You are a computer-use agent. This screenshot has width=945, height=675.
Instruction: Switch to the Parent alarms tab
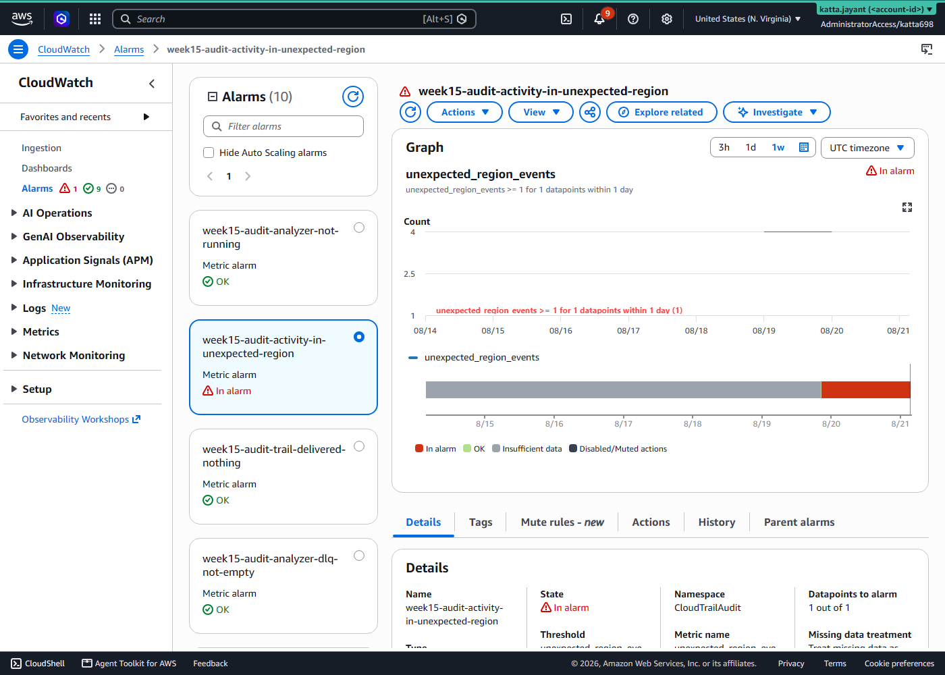click(799, 522)
